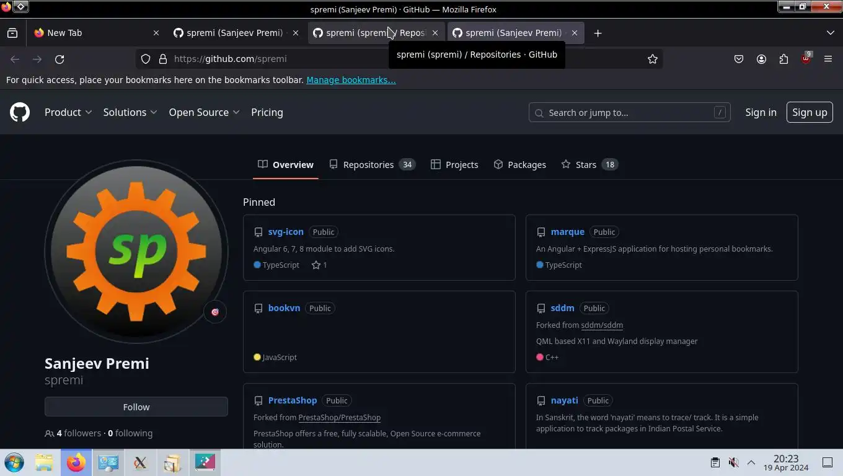Image resolution: width=843 pixels, height=476 pixels.
Task: Reload the page with the refresh icon
Action: (x=60, y=59)
